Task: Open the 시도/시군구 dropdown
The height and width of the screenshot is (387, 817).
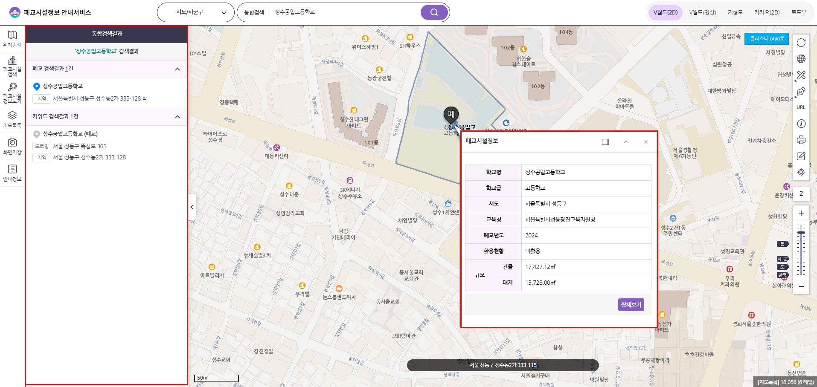Action: coord(195,12)
